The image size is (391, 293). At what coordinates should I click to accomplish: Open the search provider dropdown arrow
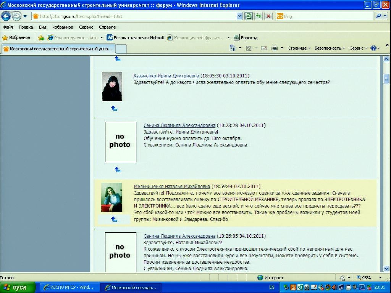pos(385,16)
